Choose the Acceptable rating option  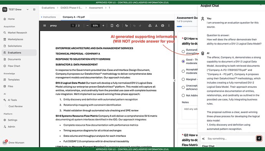(x=183, y=71)
